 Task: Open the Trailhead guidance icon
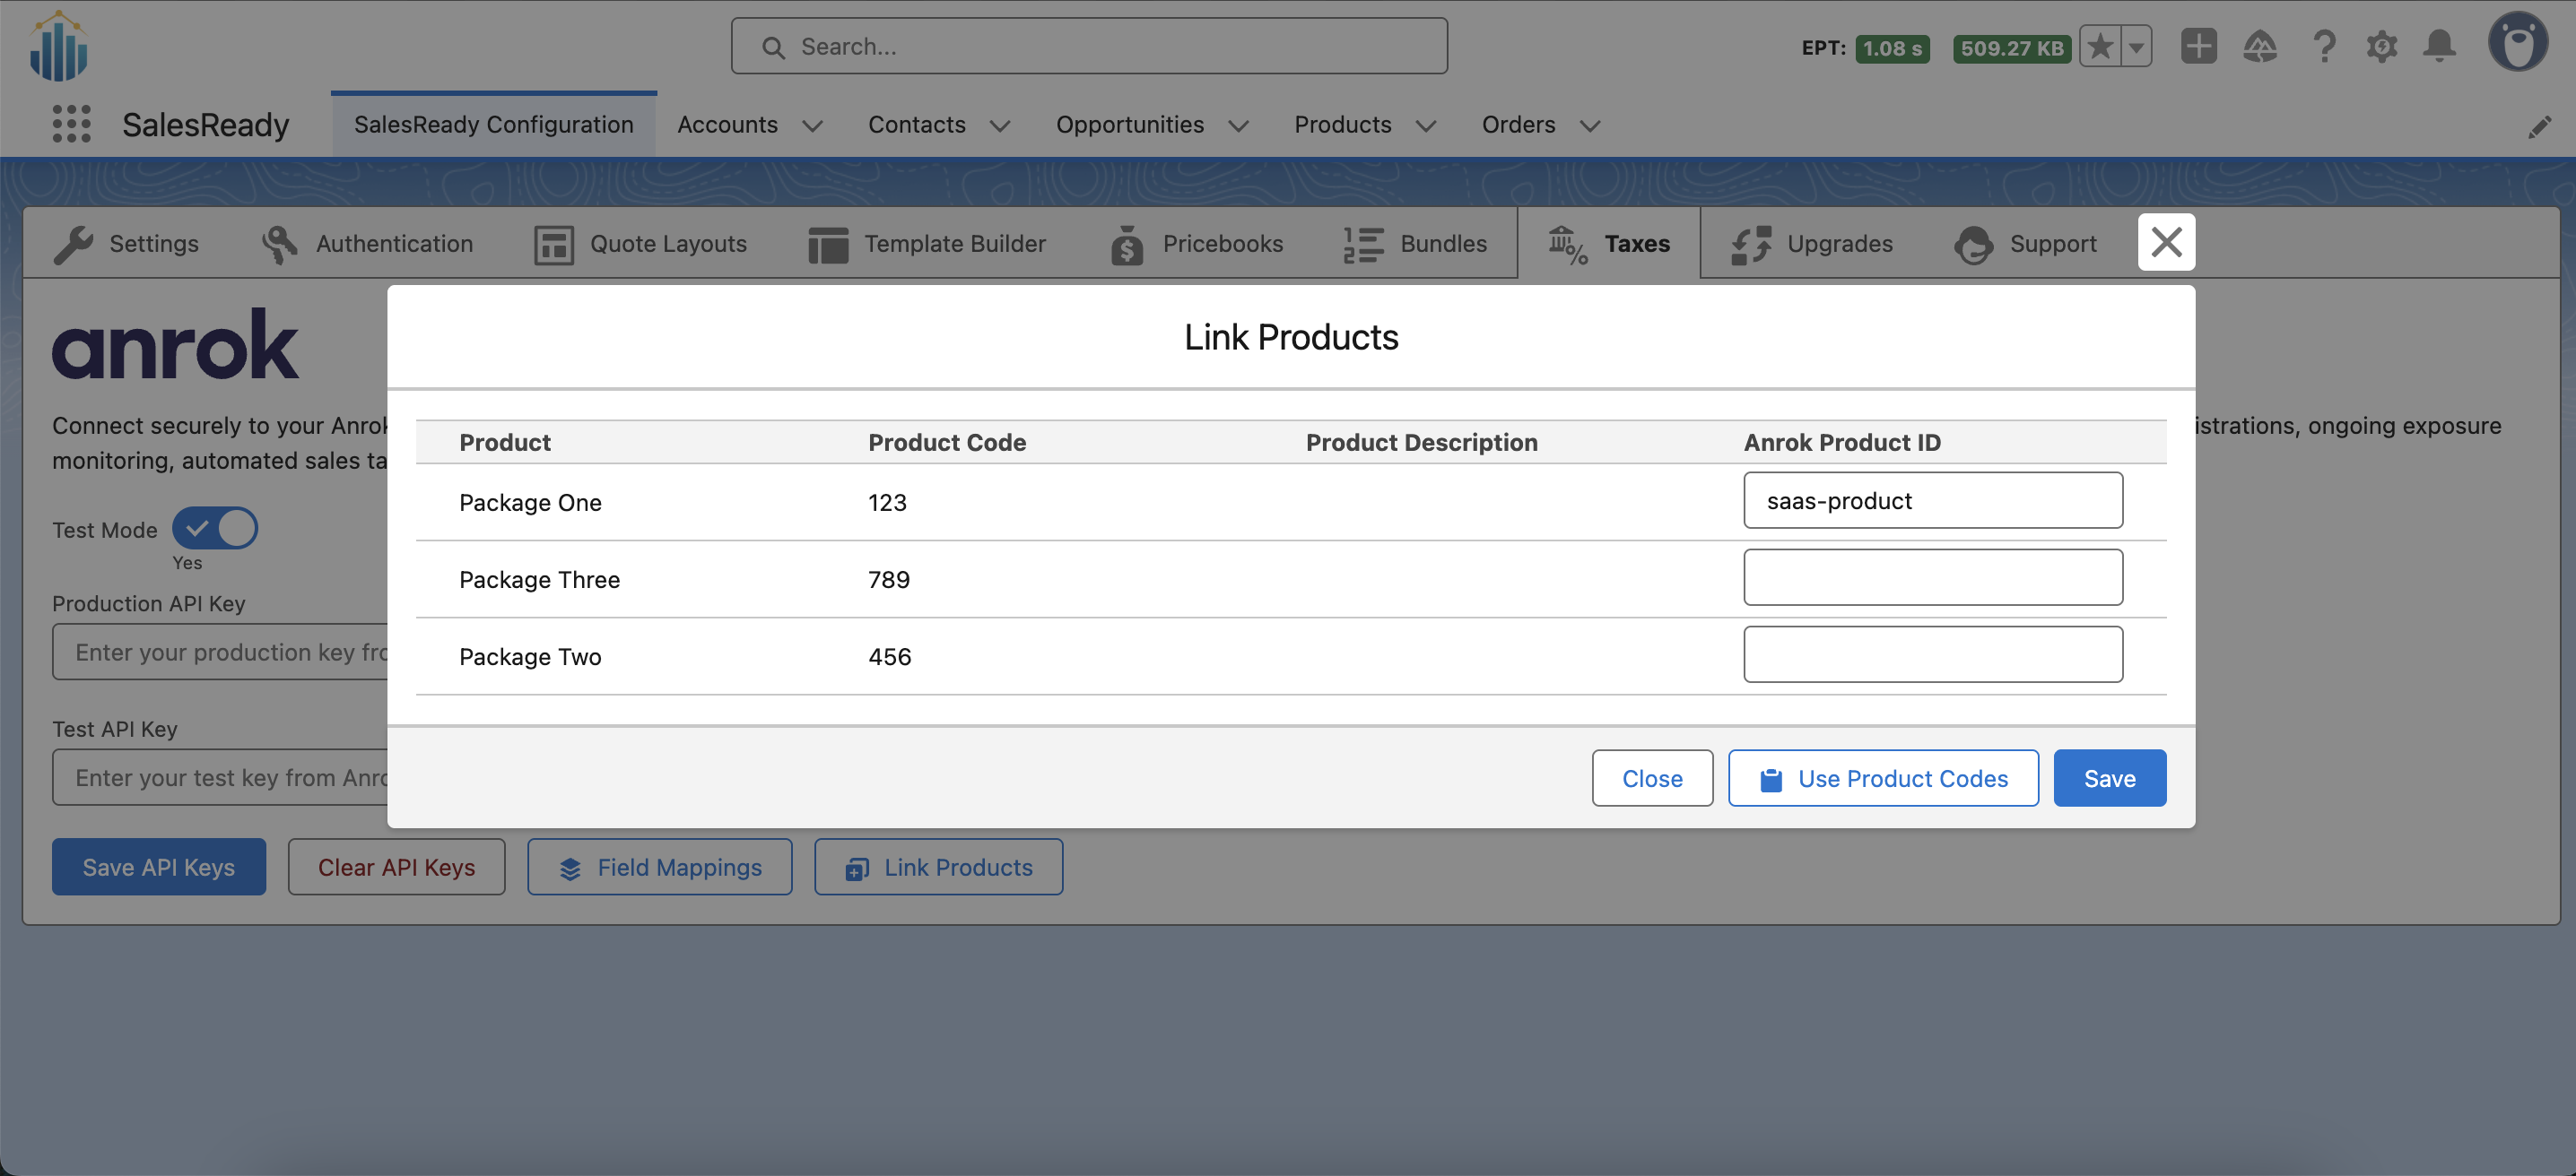click(2260, 46)
